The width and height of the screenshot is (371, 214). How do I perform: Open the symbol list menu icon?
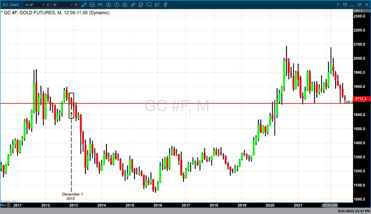(x=48, y=5)
